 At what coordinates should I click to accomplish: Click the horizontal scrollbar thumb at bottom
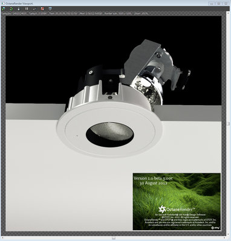click(x=114, y=238)
